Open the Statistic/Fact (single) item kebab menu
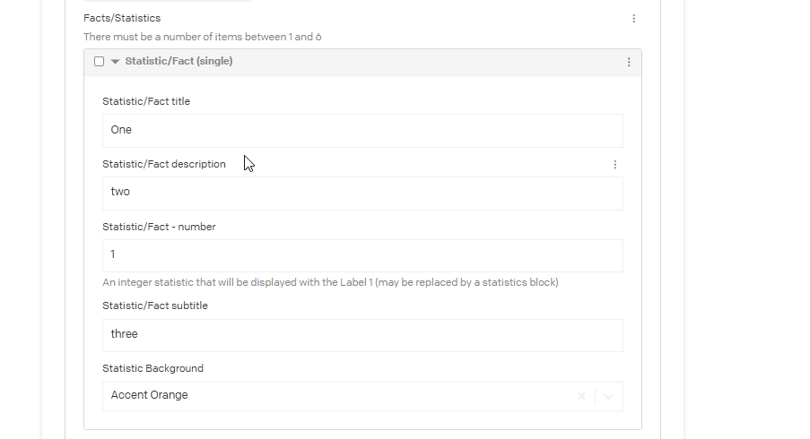 tap(629, 62)
